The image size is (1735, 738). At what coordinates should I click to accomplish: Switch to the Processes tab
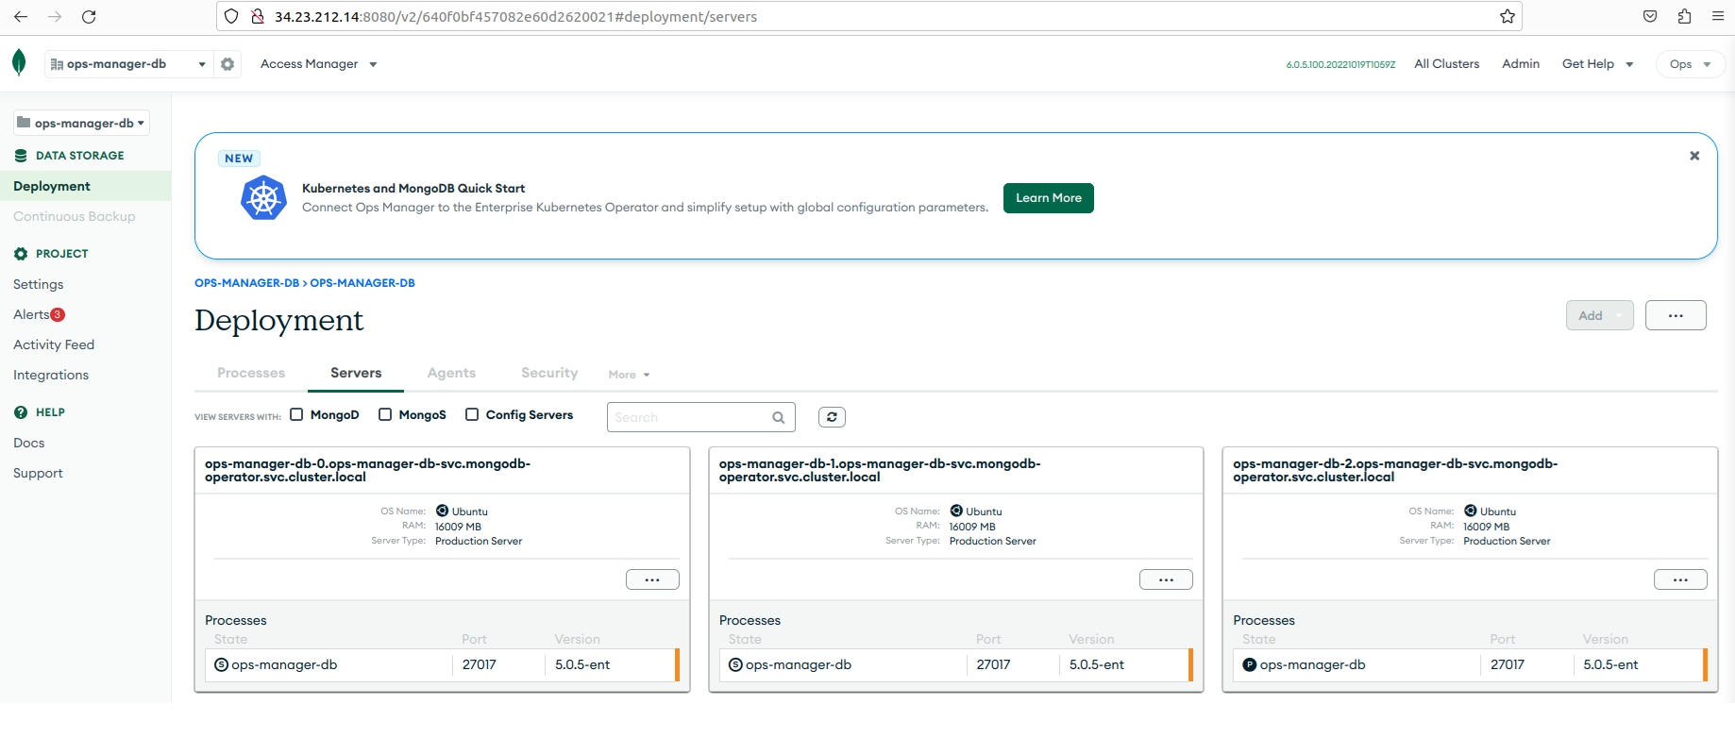pos(251,373)
